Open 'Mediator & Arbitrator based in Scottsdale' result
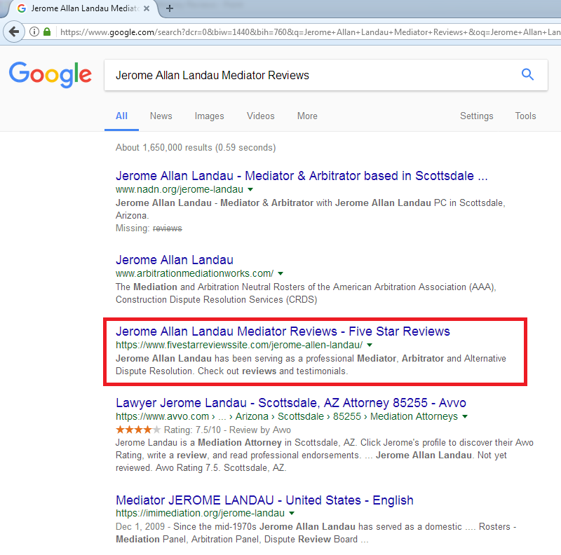The height and width of the screenshot is (555, 561). pyautogui.click(x=302, y=176)
